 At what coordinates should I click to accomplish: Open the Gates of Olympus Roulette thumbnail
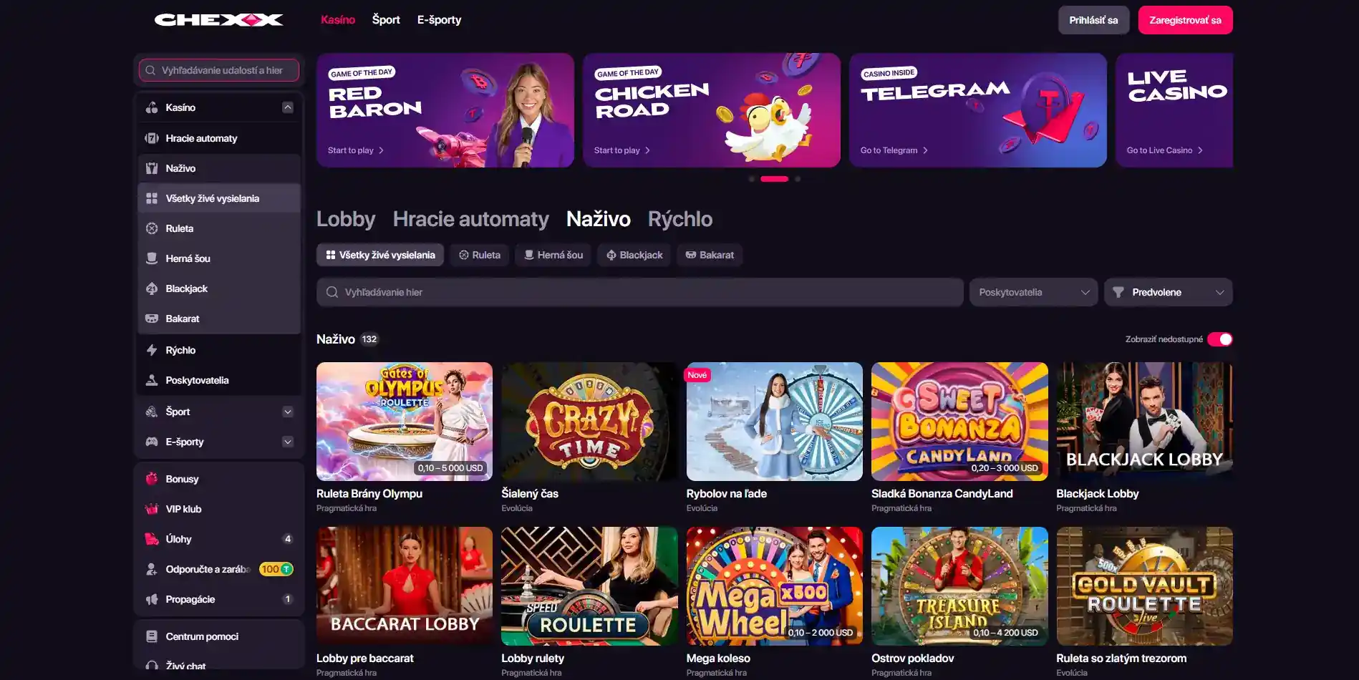pos(405,422)
